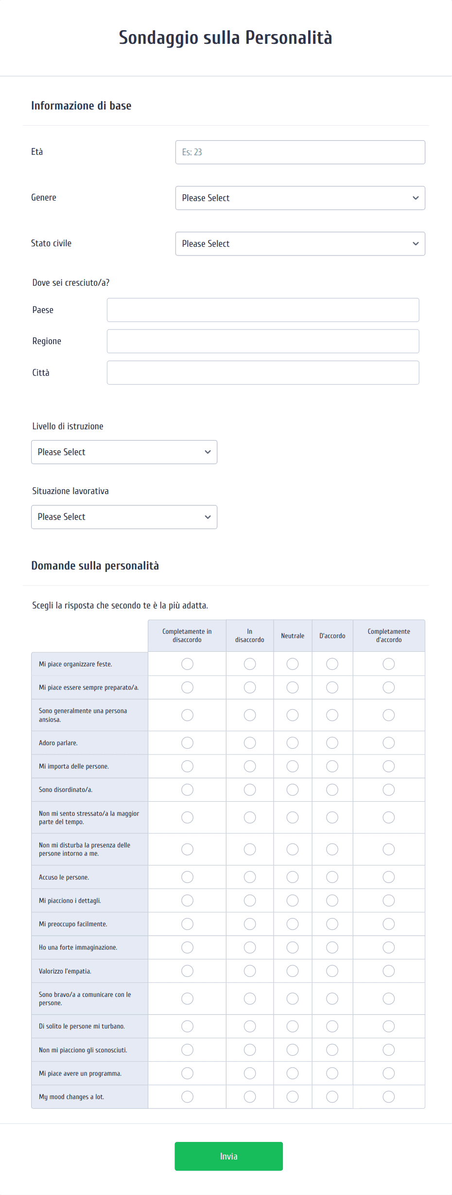Screen dimensions: 452x1195
Task: Focus the Regione text field
Action: pos(262,341)
